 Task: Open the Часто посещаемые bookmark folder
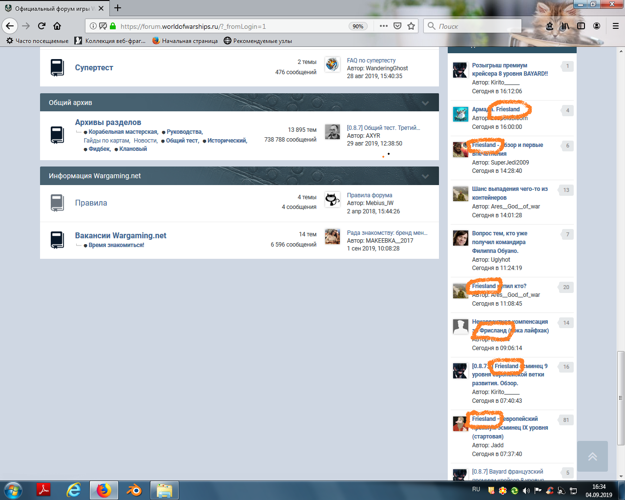pyautogui.click(x=38, y=41)
